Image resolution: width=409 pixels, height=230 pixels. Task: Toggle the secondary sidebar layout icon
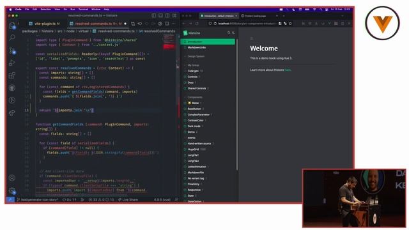[167, 15]
